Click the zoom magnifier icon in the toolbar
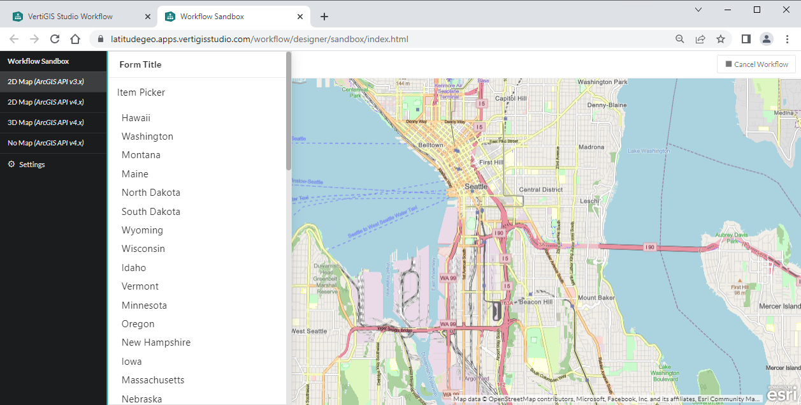Screen dimensions: 801x405 point(680,39)
